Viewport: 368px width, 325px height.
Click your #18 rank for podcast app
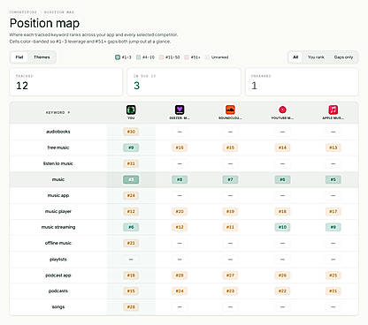[x=131, y=276]
